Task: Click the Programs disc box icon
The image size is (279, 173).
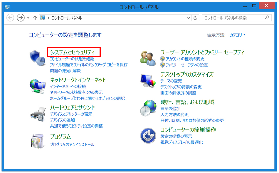Action: tap(38, 141)
